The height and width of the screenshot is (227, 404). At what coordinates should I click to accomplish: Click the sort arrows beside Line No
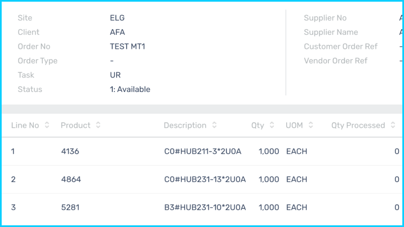pyautogui.click(x=47, y=126)
